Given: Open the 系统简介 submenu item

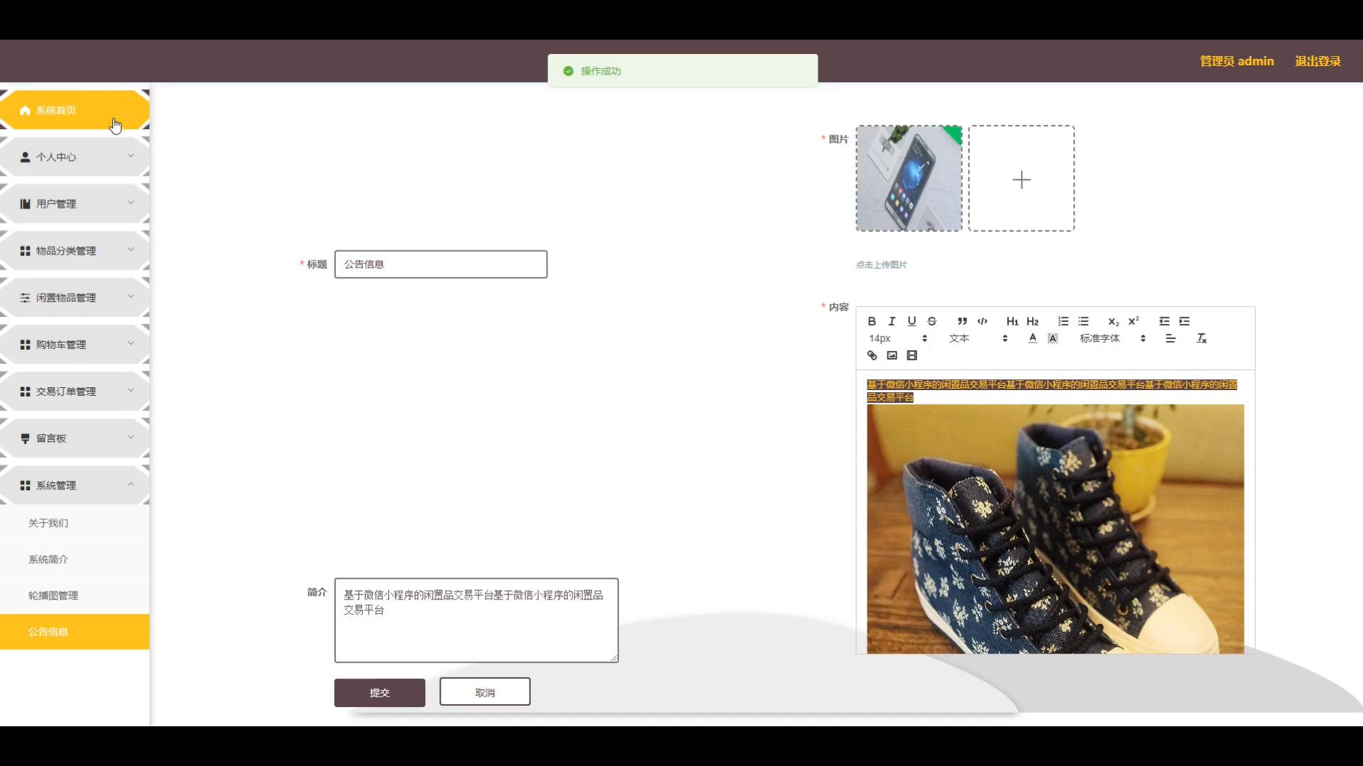Looking at the screenshot, I should pyautogui.click(x=75, y=559).
